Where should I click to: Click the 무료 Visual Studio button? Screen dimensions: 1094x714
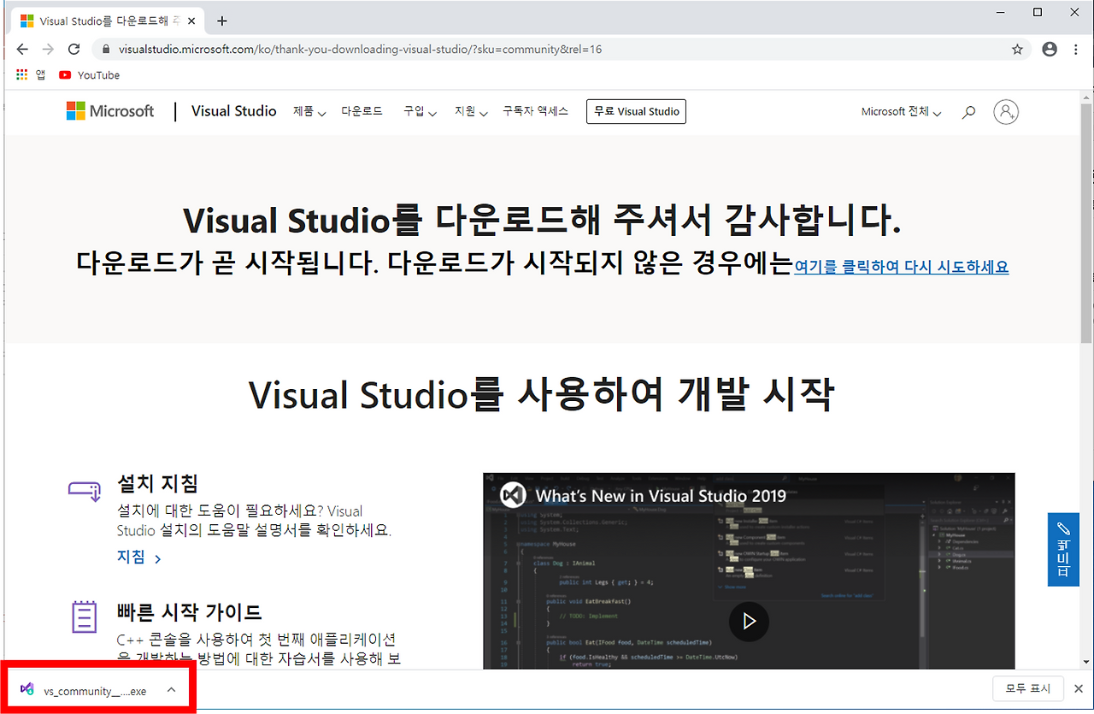636,111
